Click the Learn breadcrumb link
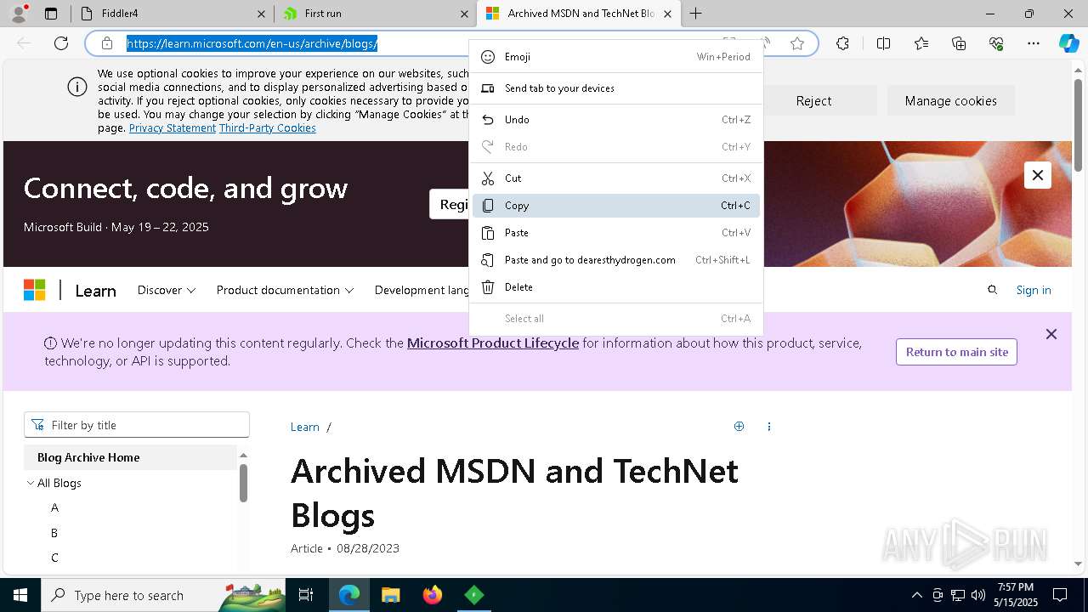This screenshot has width=1088, height=612. [x=305, y=427]
